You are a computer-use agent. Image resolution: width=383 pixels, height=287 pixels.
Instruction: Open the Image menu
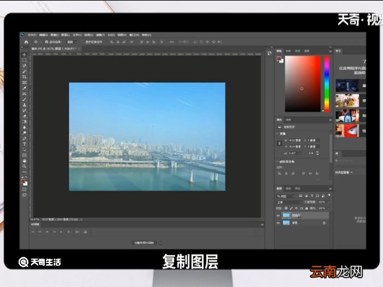pyautogui.click(x=55, y=35)
